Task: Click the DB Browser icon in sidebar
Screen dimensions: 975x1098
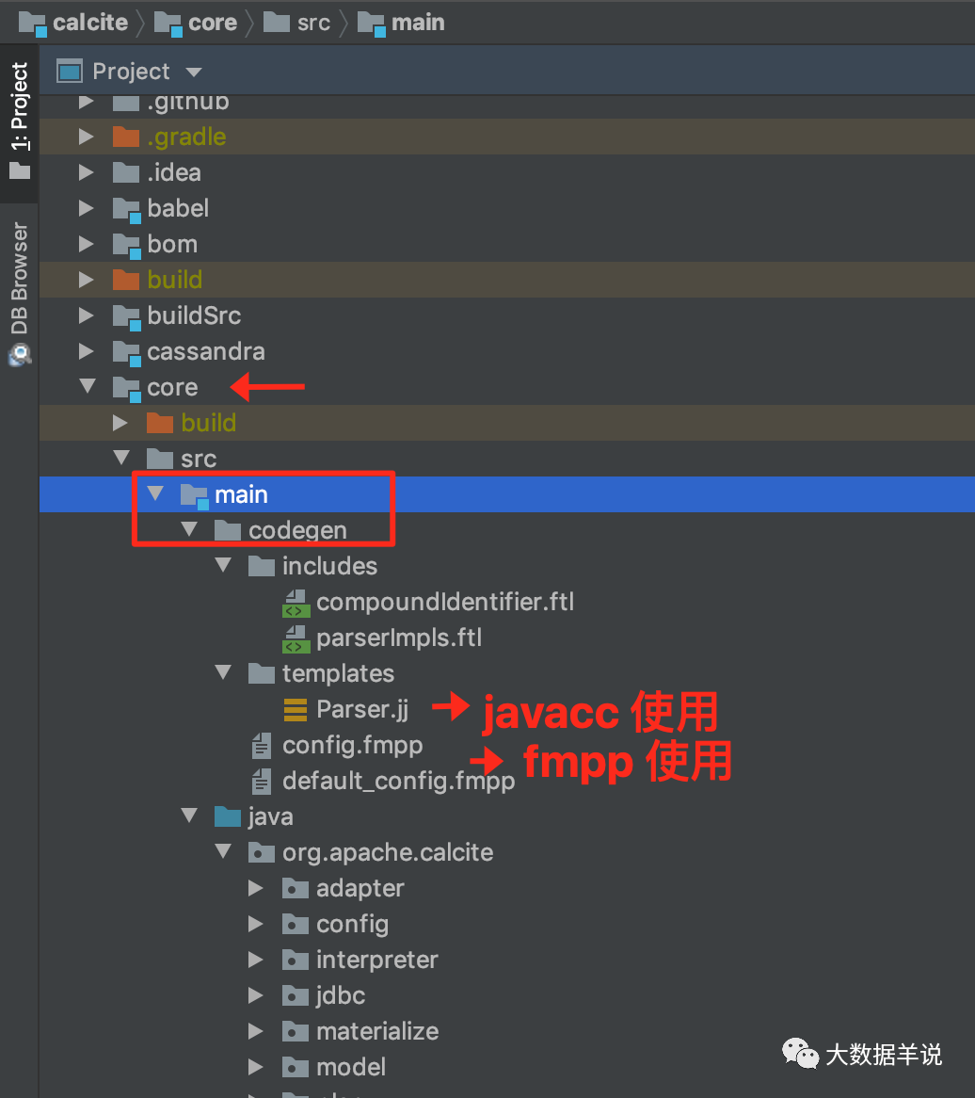Action: [x=20, y=355]
